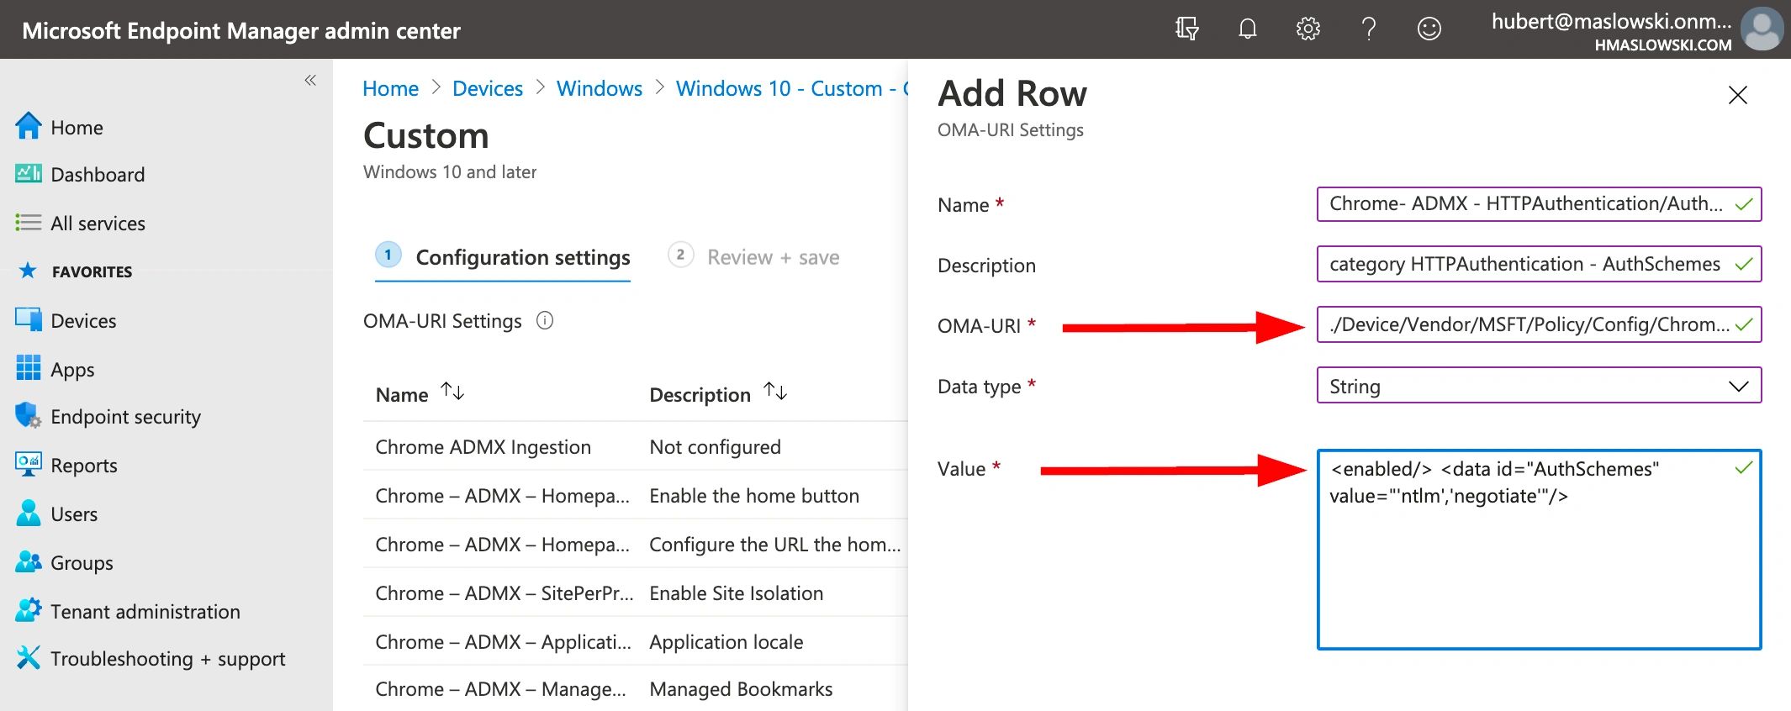Open the notifications bell icon
This screenshot has width=1791, height=711.
1247,29
